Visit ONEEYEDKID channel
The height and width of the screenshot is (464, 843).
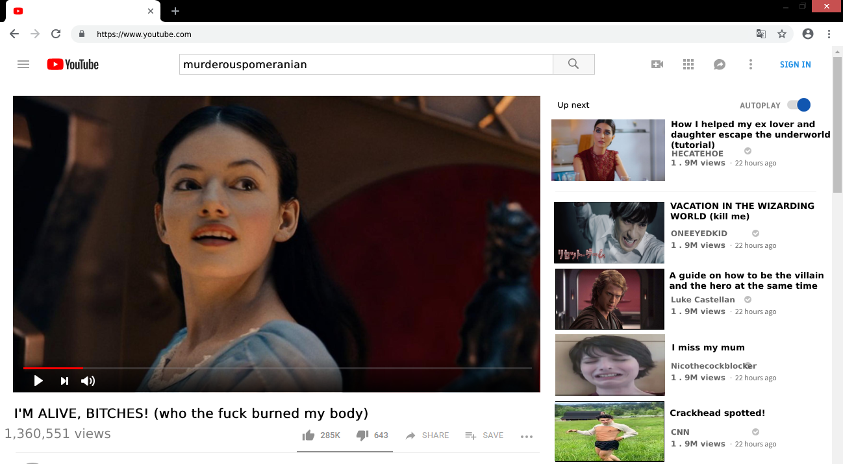click(699, 234)
